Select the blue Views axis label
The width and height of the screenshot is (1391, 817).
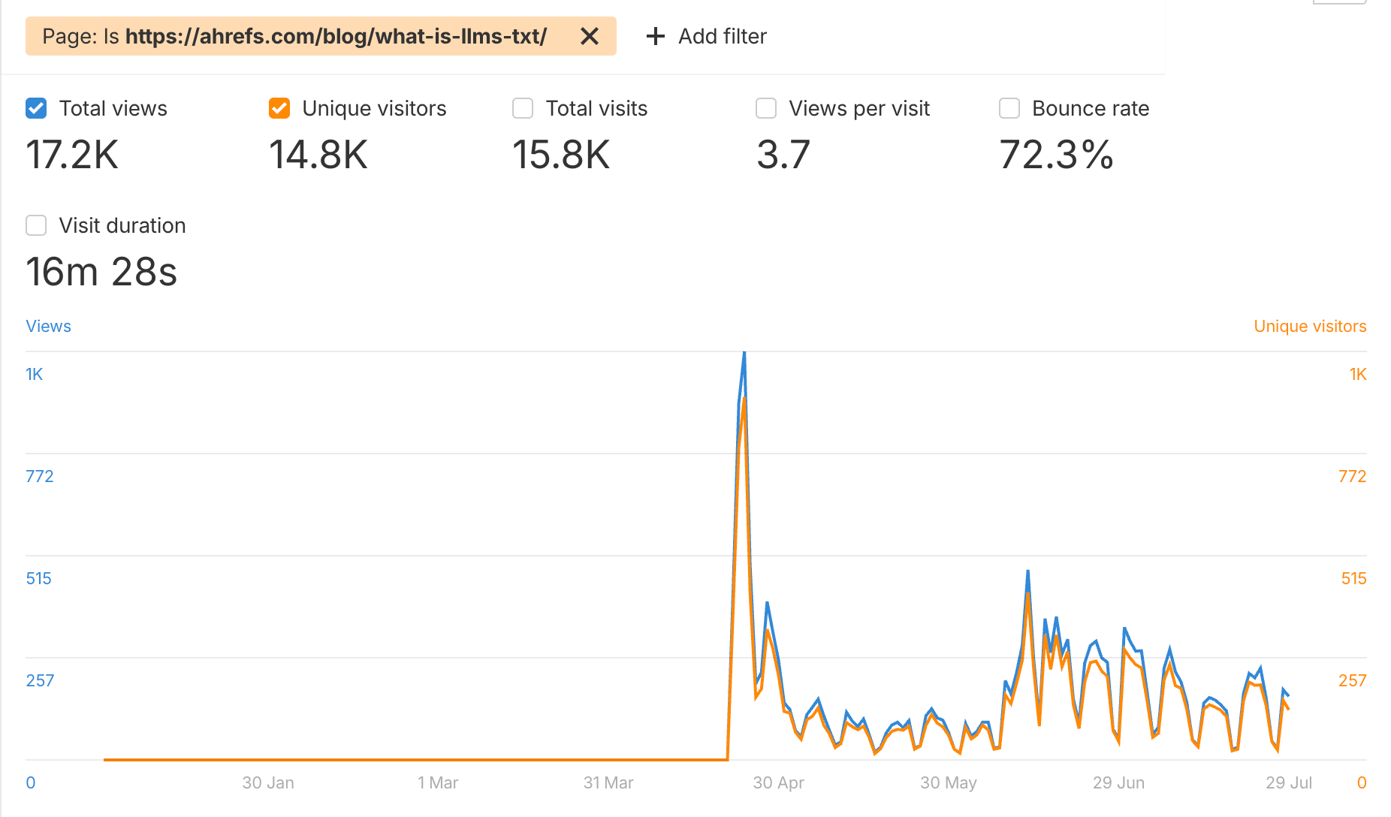[x=48, y=326]
